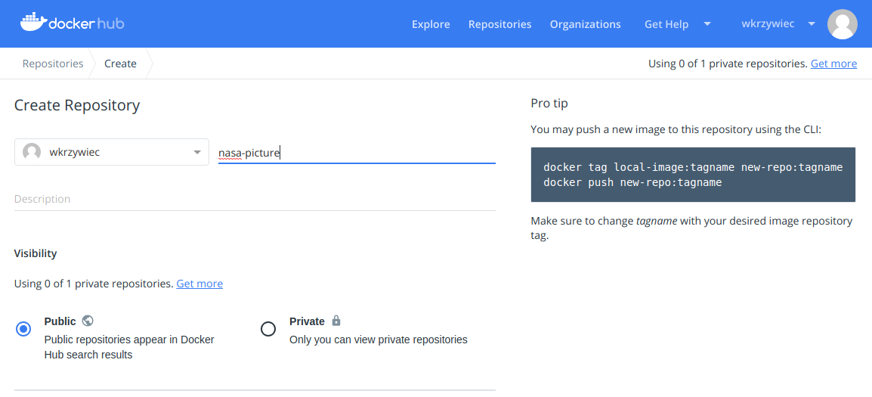Select the Private visibility radio button
Screen dimensions: 872x397
coord(268,329)
